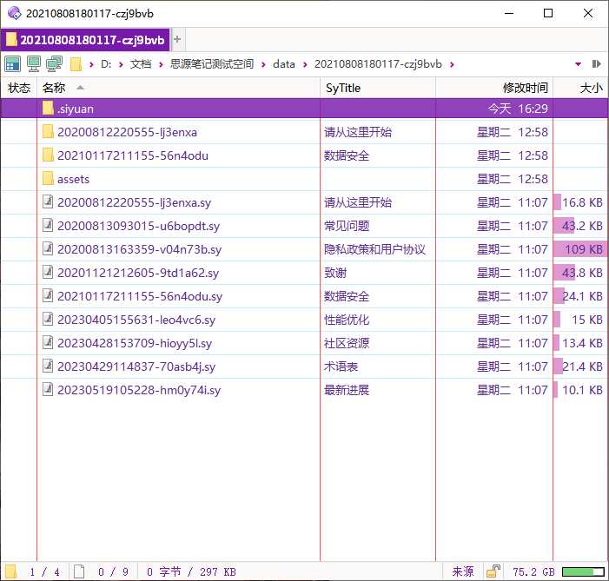Viewport: 609px width, 581px height.
Task: Click the file count icon in status bar
Action: 79,571
